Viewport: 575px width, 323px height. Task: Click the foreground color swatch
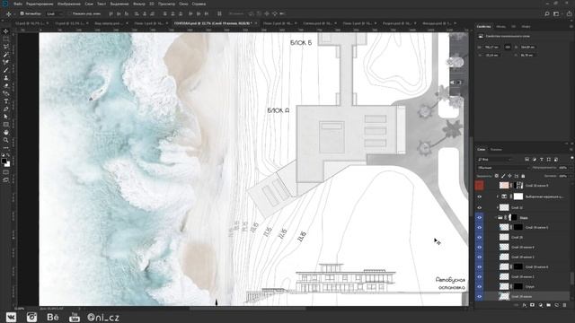click(x=4, y=161)
